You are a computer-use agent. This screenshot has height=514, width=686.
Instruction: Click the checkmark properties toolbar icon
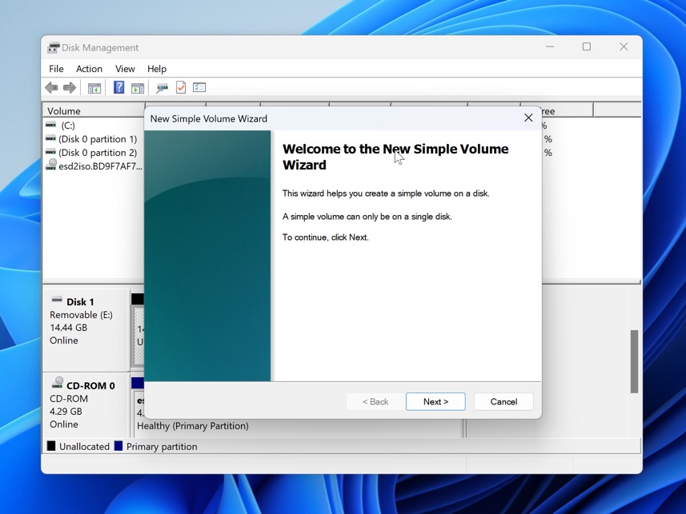pyautogui.click(x=181, y=87)
